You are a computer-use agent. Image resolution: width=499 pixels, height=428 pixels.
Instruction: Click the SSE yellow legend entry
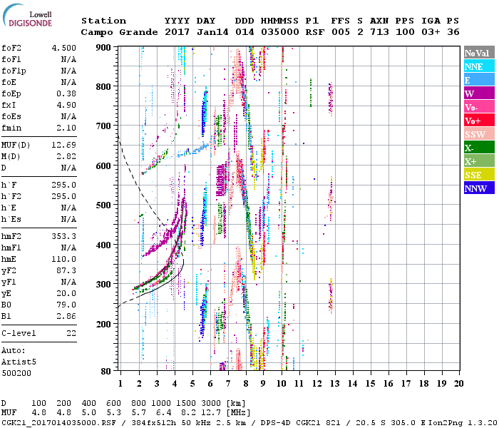tap(478, 175)
